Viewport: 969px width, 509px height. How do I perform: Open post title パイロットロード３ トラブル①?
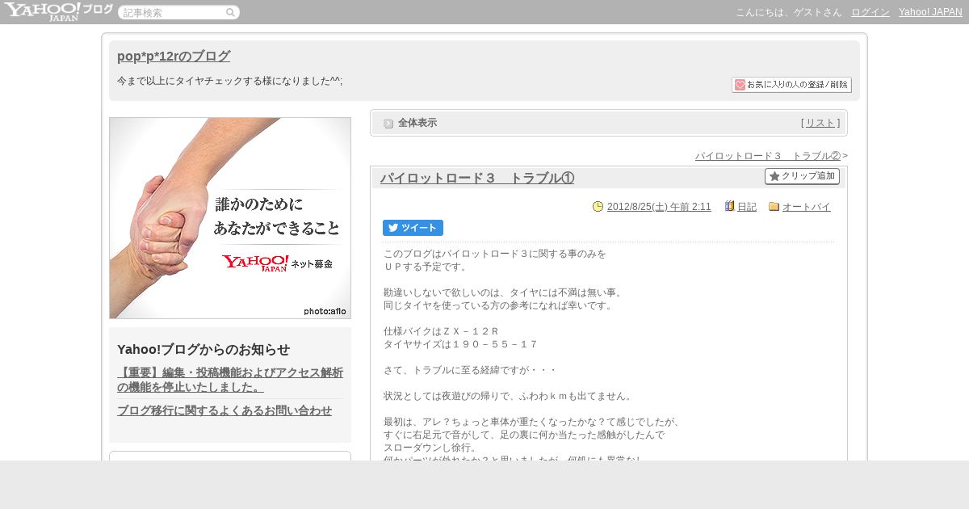coord(477,178)
